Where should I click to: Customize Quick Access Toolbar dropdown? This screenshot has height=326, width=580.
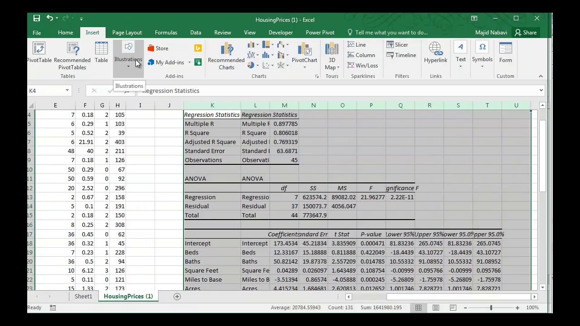click(x=81, y=19)
